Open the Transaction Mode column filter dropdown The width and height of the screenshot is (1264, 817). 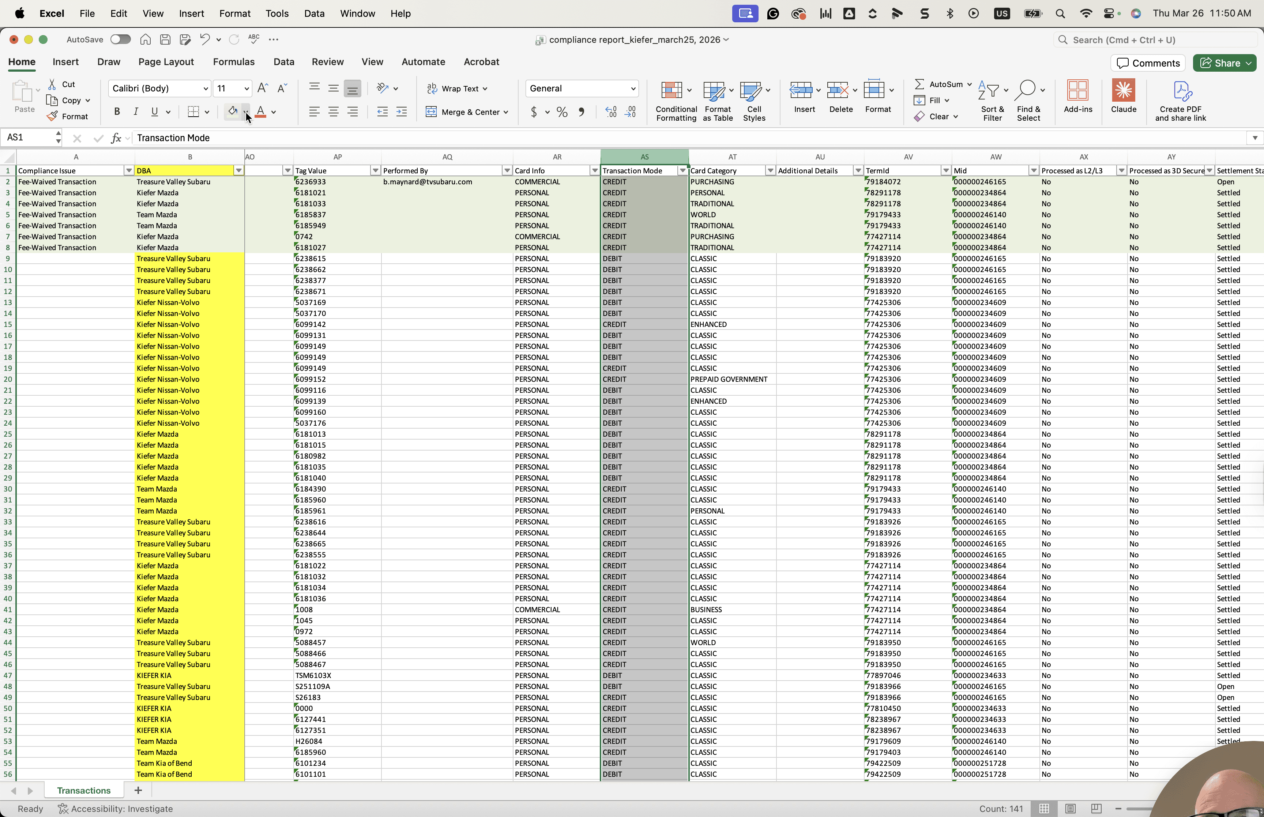(683, 171)
